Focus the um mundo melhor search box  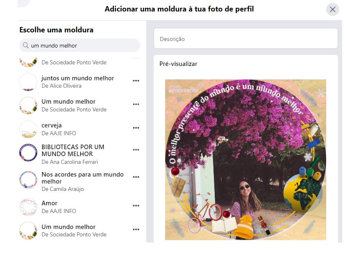(x=79, y=45)
